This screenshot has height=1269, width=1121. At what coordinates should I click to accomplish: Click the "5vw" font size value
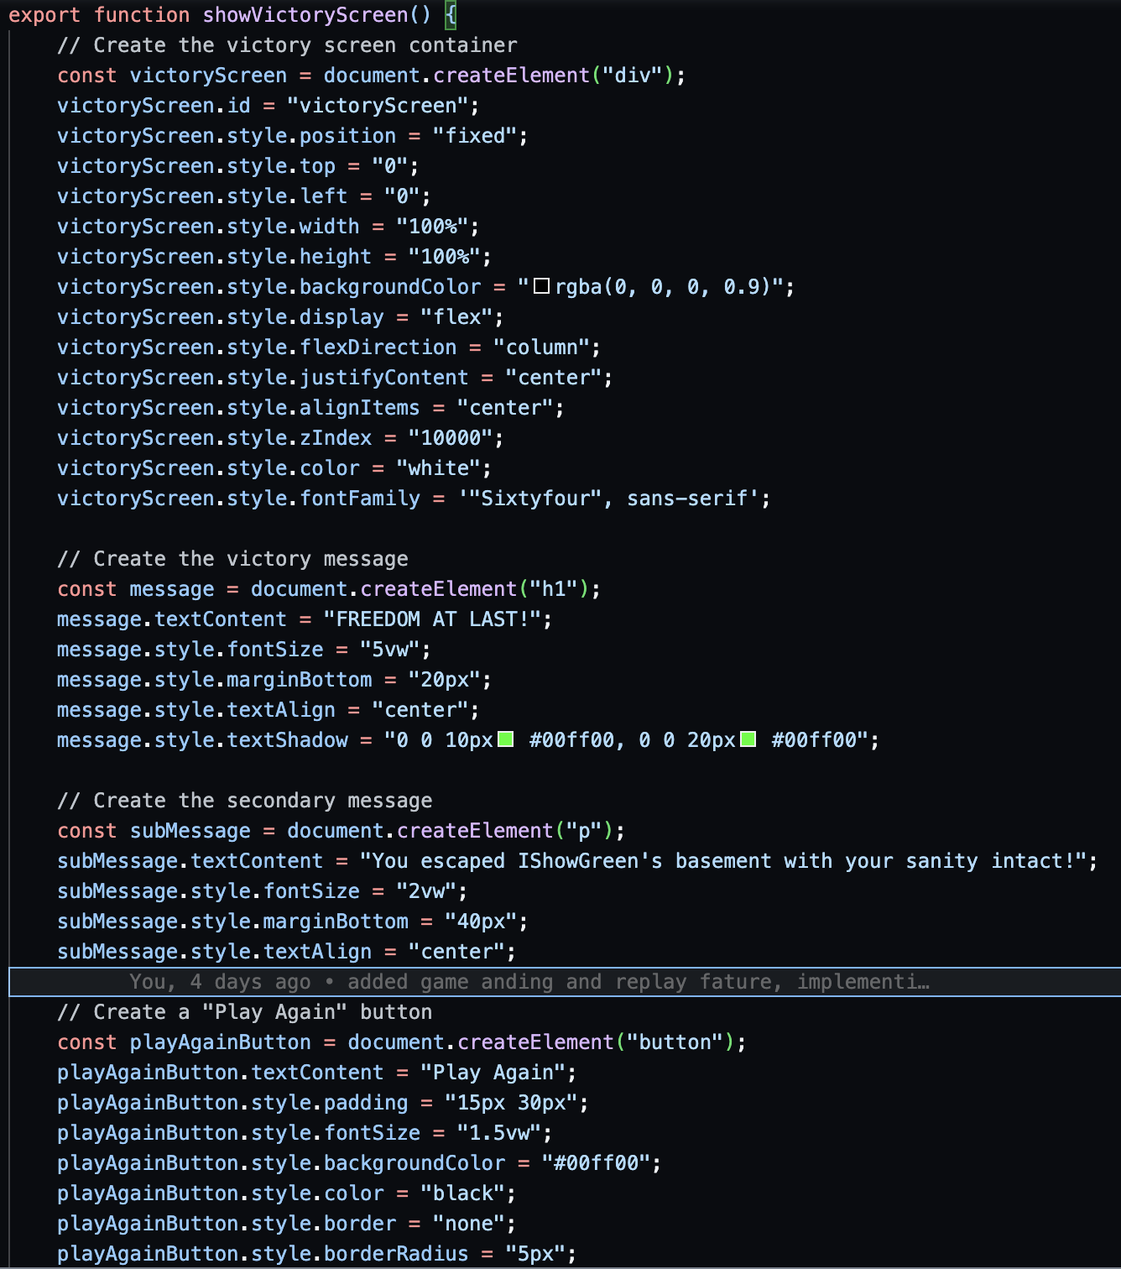(389, 649)
